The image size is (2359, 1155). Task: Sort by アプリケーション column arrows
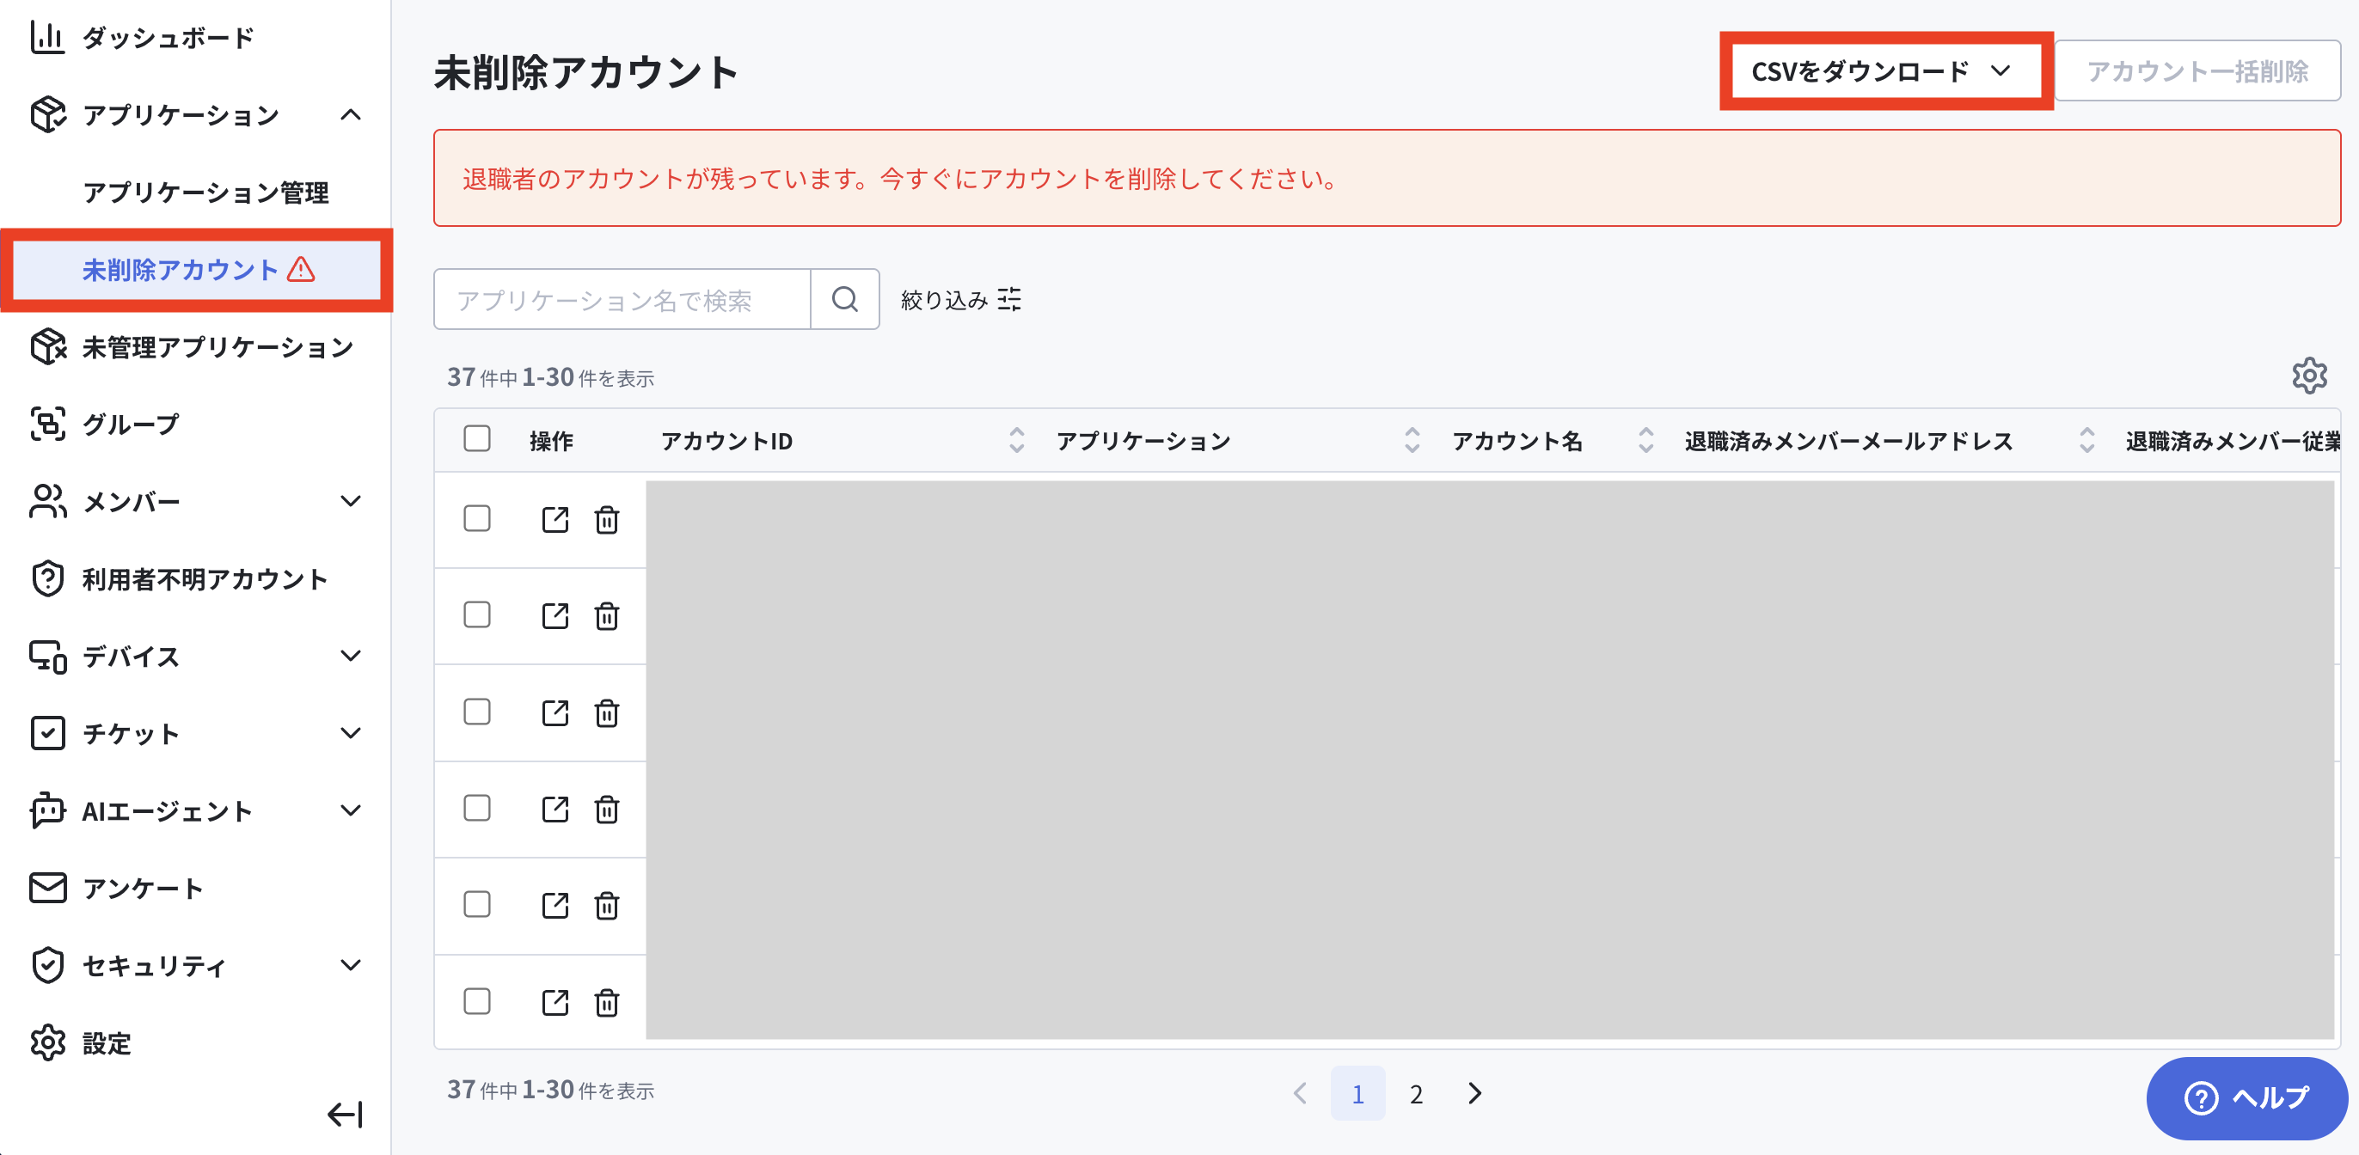click(x=1412, y=440)
